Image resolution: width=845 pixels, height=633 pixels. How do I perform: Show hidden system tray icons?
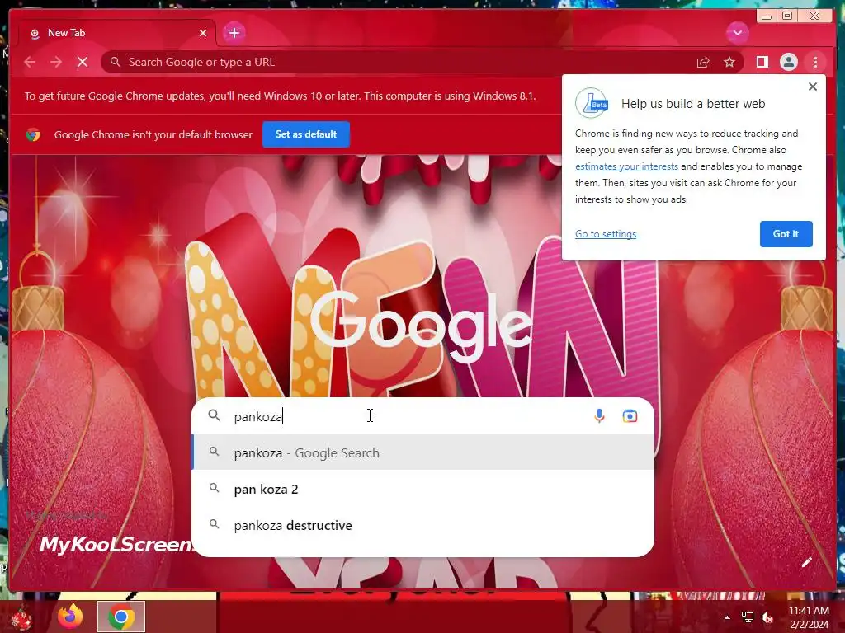pyautogui.click(x=727, y=617)
